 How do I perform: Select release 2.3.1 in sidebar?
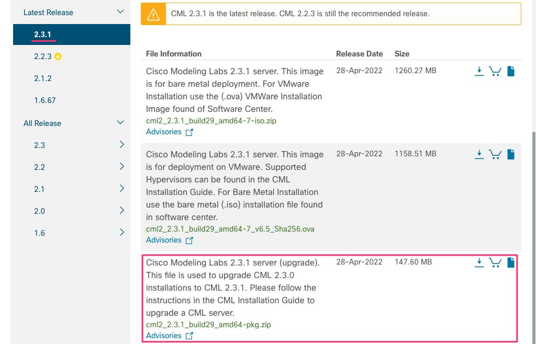[71, 34]
